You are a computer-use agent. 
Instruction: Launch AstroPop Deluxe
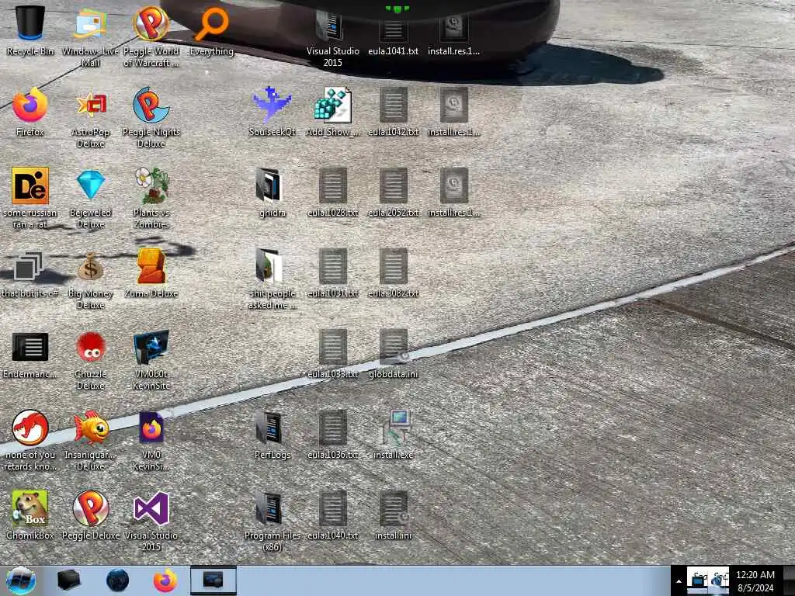coord(90,118)
